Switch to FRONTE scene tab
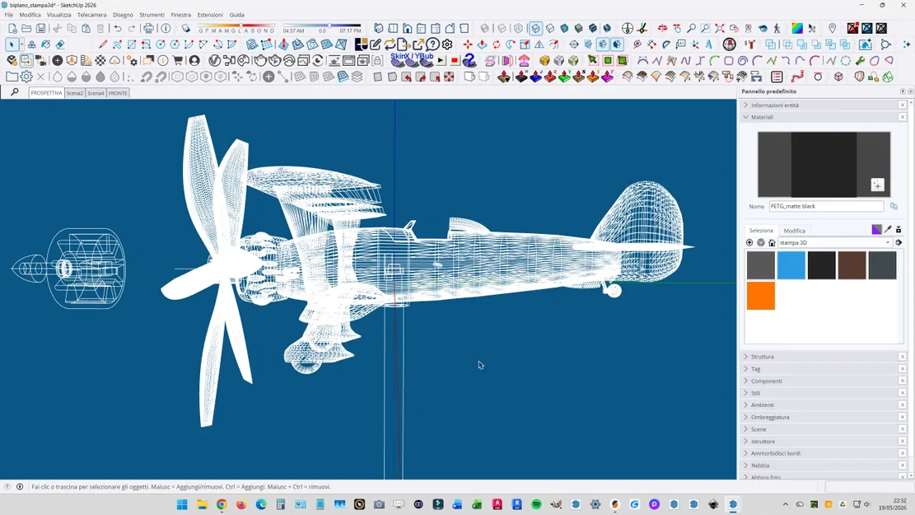This screenshot has width=915, height=515. pyautogui.click(x=118, y=93)
